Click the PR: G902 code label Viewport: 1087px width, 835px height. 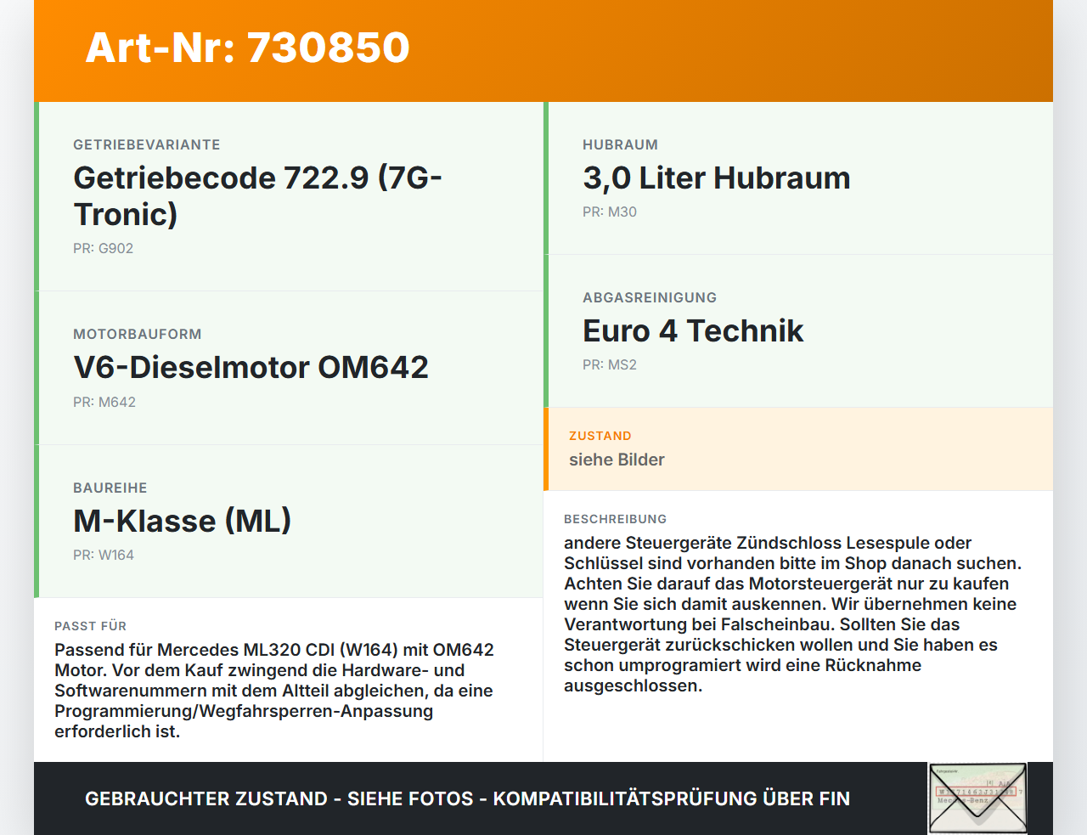(103, 249)
